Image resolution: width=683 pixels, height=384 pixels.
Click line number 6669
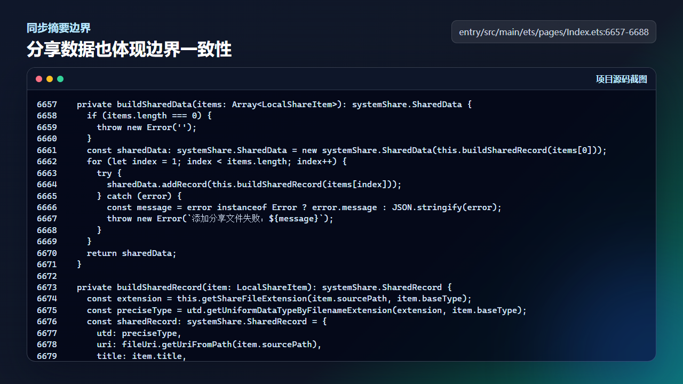tap(47, 242)
